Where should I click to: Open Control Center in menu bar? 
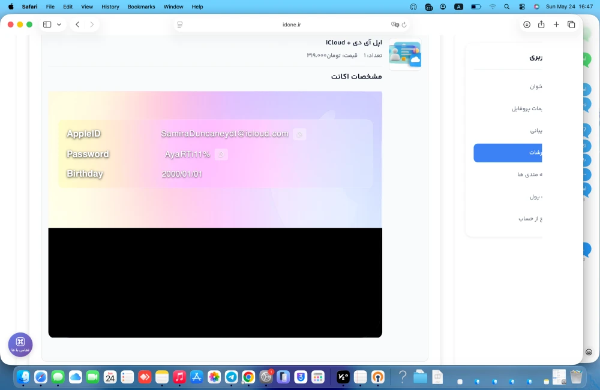521,7
